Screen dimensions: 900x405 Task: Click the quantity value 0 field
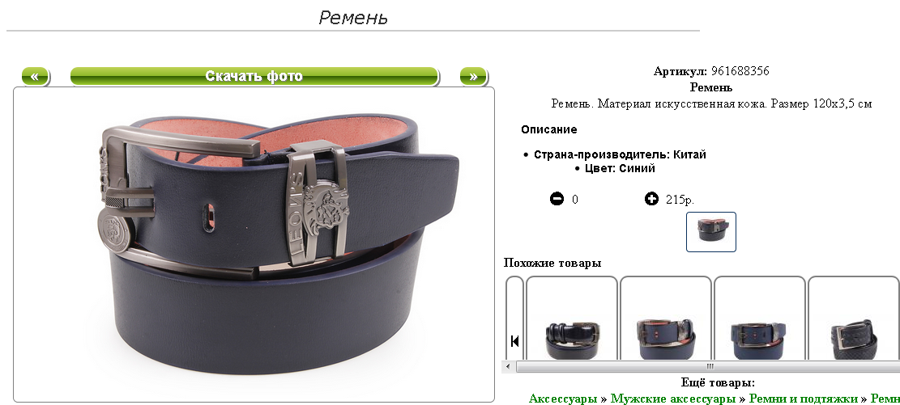click(x=575, y=200)
